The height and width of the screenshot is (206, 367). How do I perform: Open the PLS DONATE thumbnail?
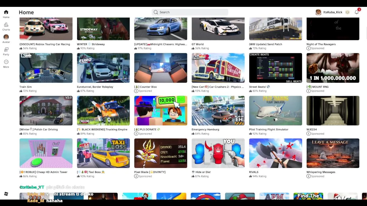click(161, 110)
